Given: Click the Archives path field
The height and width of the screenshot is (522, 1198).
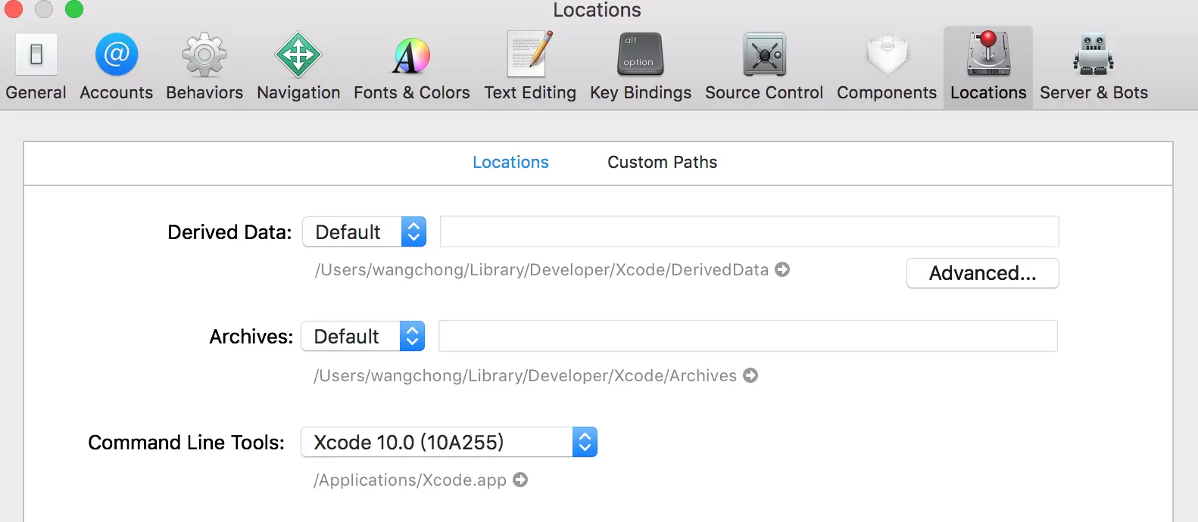Looking at the screenshot, I should [x=747, y=336].
